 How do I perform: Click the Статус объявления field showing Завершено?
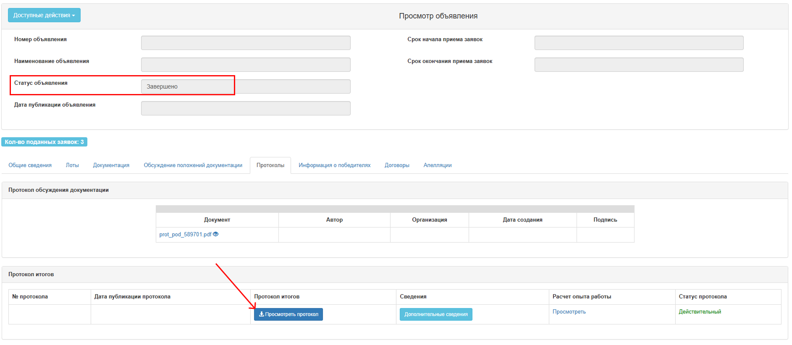[x=246, y=86]
